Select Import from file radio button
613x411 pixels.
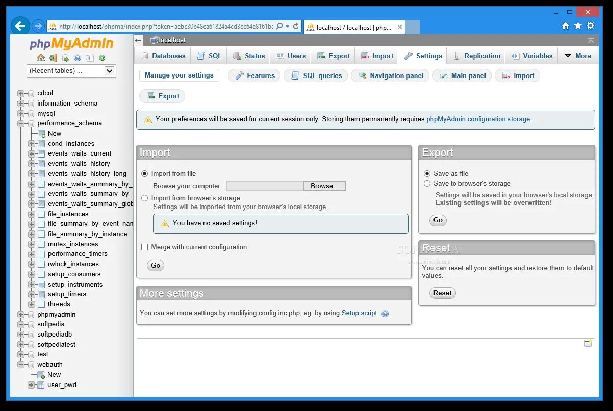(x=145, y=174)
